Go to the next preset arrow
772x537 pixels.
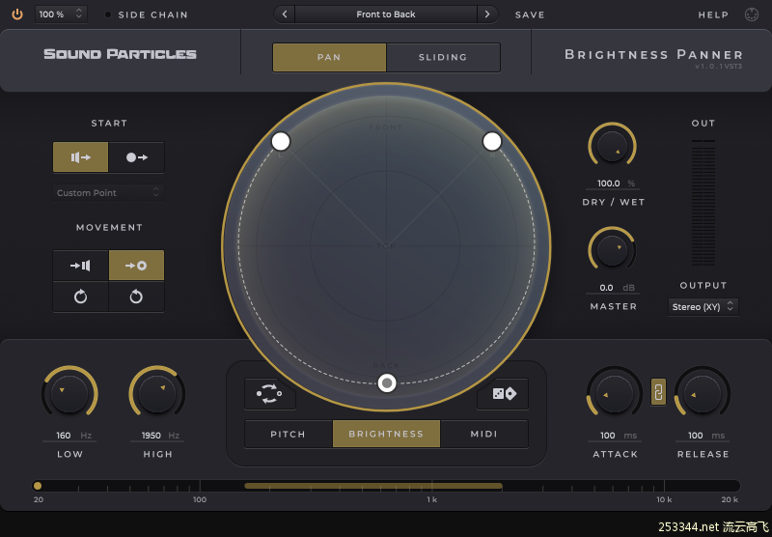487,14
